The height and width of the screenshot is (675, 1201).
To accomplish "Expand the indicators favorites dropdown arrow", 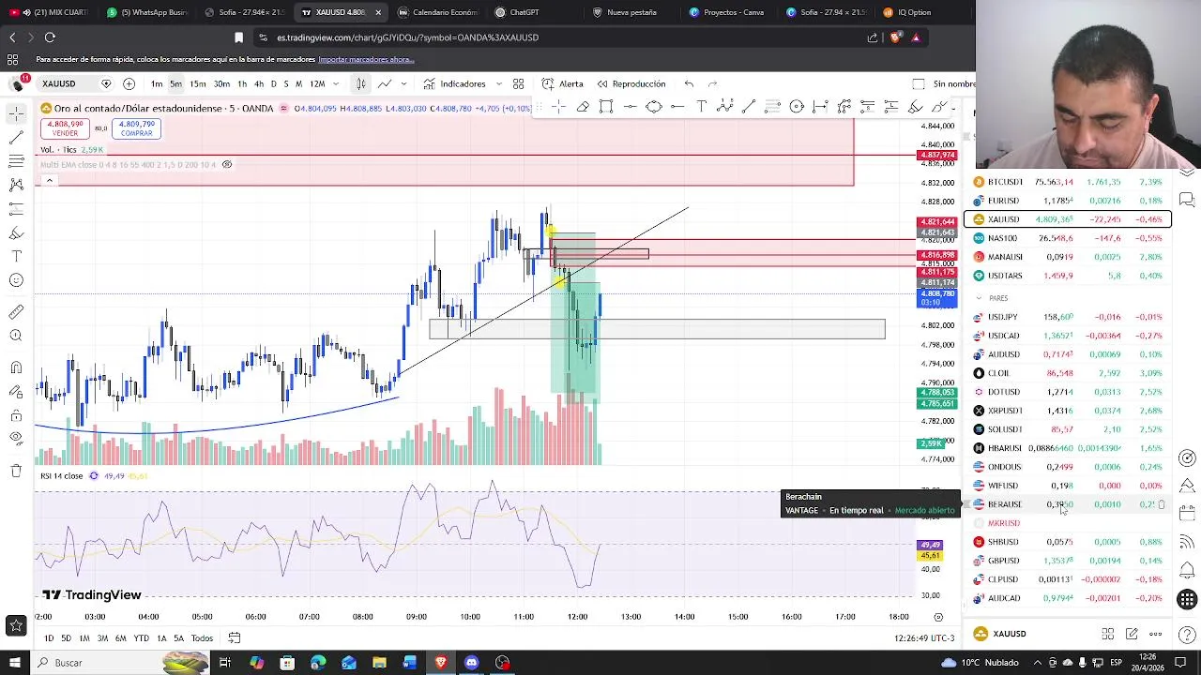I will coord(499,84).
